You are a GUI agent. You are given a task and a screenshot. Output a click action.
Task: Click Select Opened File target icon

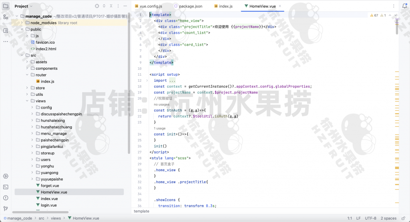pos(97,6)
